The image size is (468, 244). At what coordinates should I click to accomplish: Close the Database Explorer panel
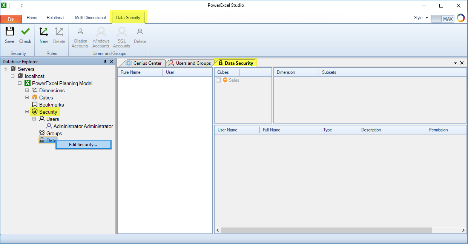click(112, 62)
